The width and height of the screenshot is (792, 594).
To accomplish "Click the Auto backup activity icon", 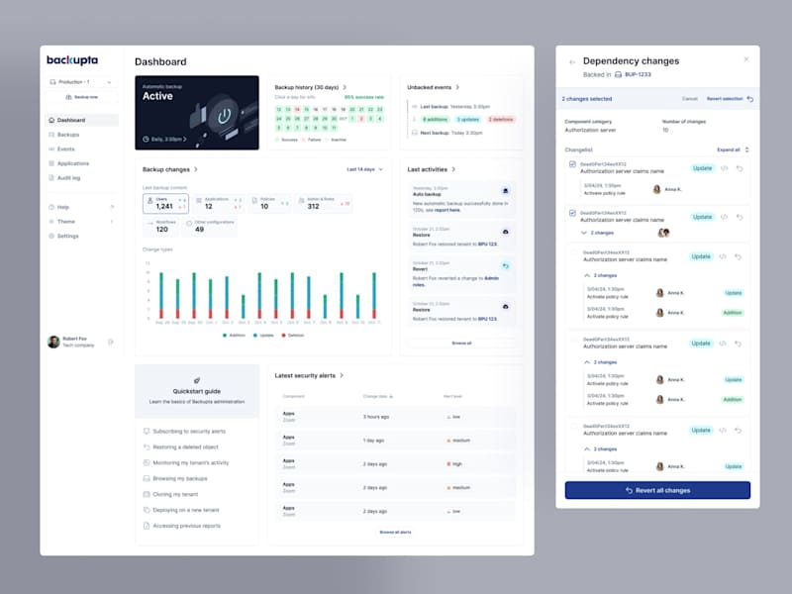I will pyautogui.click(x=505, y=191).
